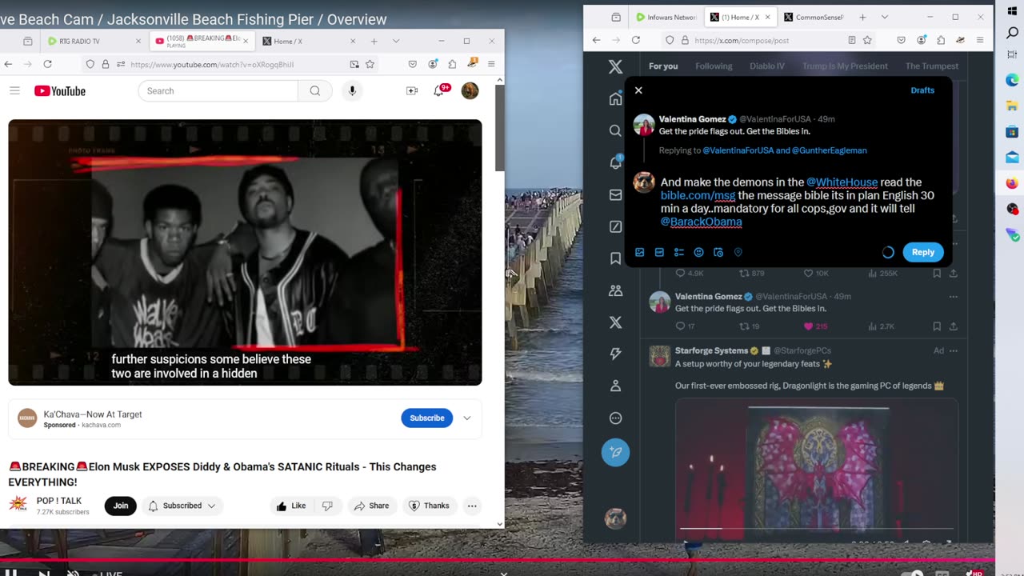This screenshot has height=576, width=1024.
Task: Subscribe to the Ka'Chava sponsored ad
Action: [x=427, y=418]
